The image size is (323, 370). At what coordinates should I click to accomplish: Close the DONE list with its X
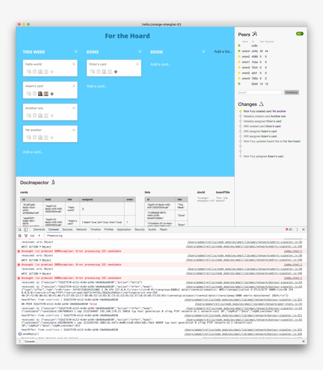pyautogui.click(x=139, y=51)
